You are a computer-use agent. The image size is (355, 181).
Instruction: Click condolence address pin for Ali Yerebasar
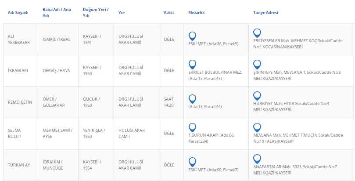(257, 33)
